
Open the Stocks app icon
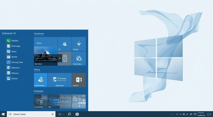click(9, 57)
